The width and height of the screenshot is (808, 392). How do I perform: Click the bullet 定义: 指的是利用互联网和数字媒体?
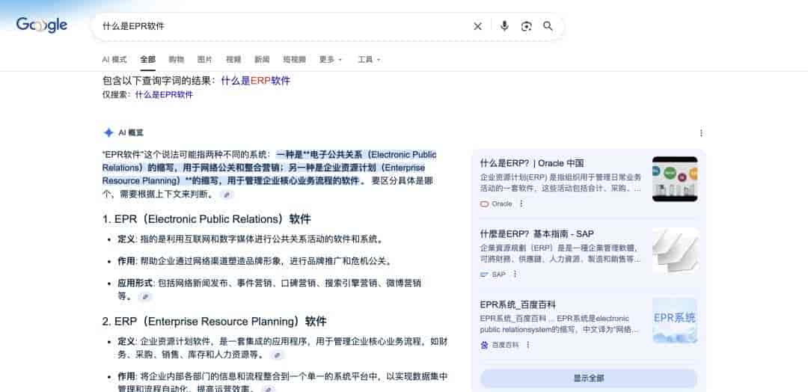coord(251,239)
